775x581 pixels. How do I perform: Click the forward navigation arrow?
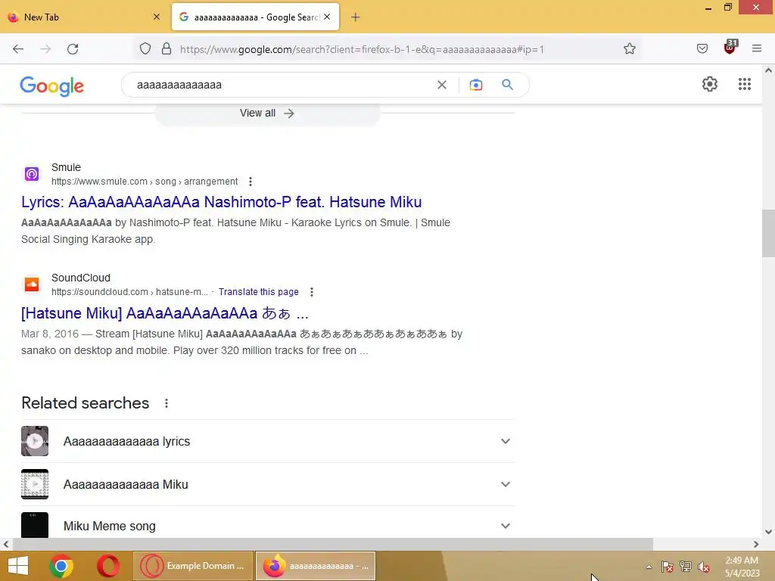point(45,49)
